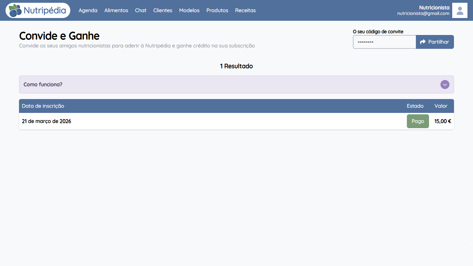
Task: Click the Nutricionista account name
Action: coord(434,8)
